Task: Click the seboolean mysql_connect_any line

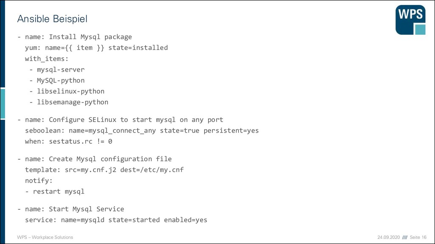Action: tap(142, 130)
